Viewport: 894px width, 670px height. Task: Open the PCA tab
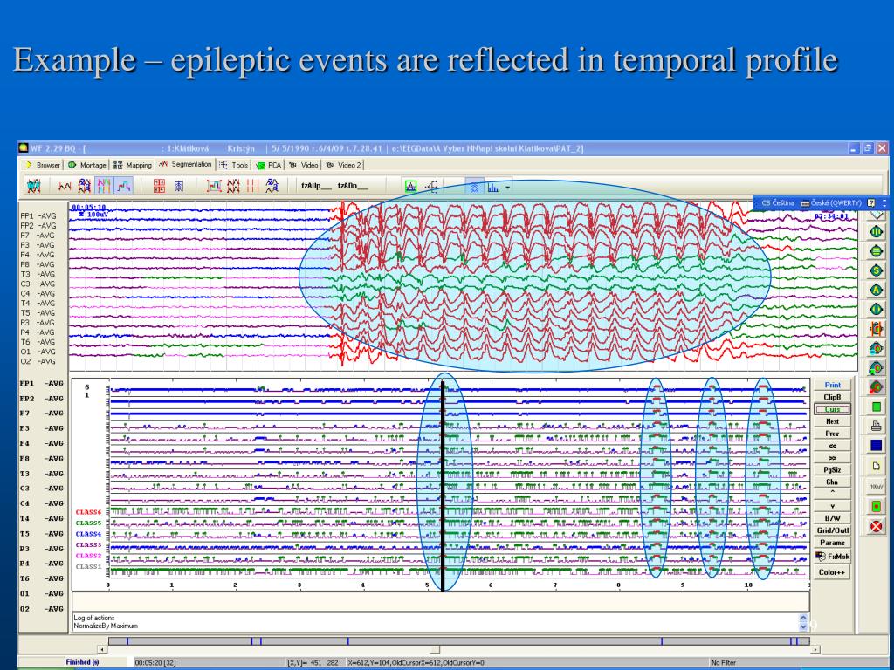coord(269,164)
